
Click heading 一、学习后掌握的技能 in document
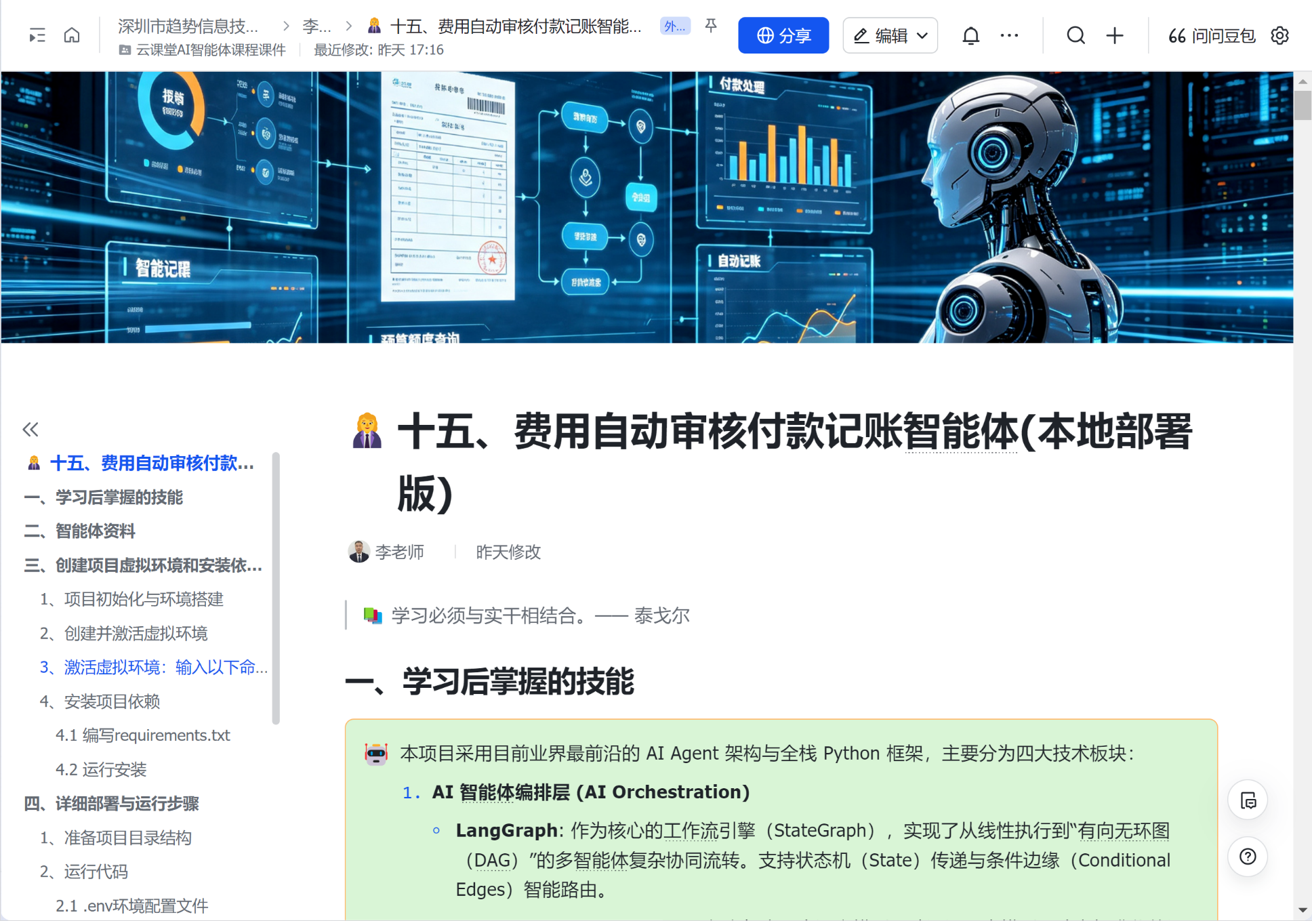coord(490,681)
